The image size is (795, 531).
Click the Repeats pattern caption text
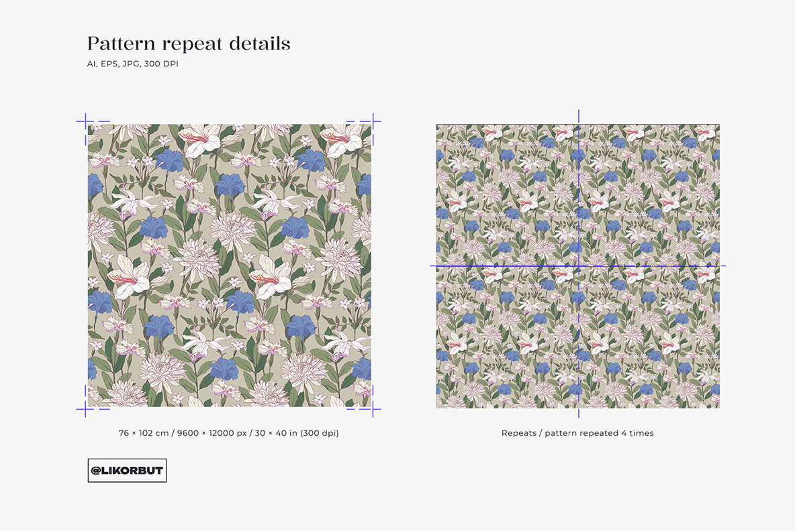(x=578, y=433)
